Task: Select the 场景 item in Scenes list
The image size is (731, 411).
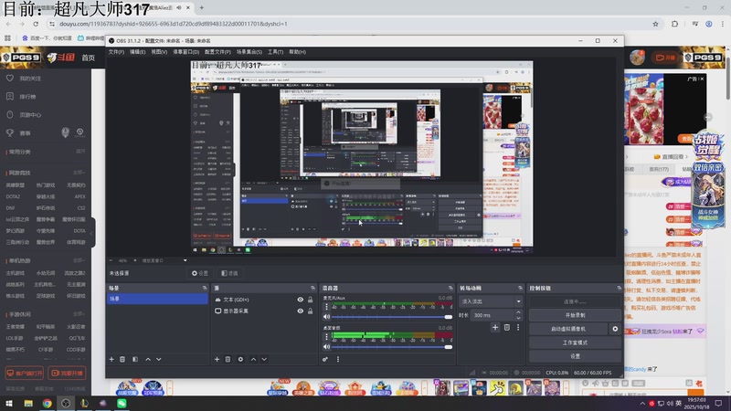Action: (157, 299)
